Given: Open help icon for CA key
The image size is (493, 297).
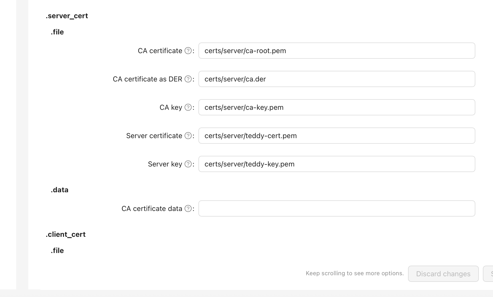Looking at the screenshot, I should tap(188, 108).
